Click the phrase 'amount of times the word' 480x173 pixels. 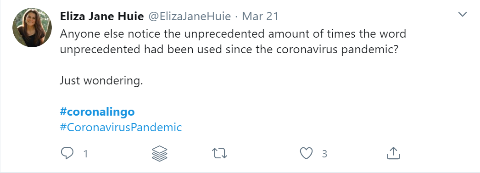337,33
